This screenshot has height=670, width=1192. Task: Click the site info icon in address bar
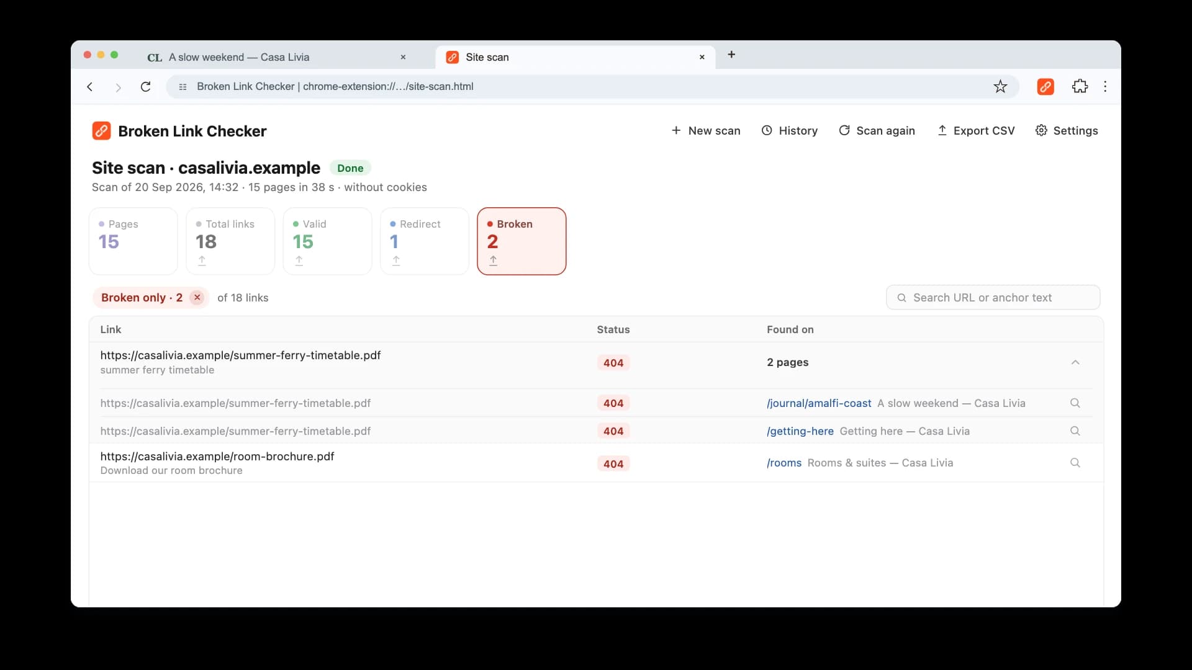pyautogui.click(x=183, y=87)
